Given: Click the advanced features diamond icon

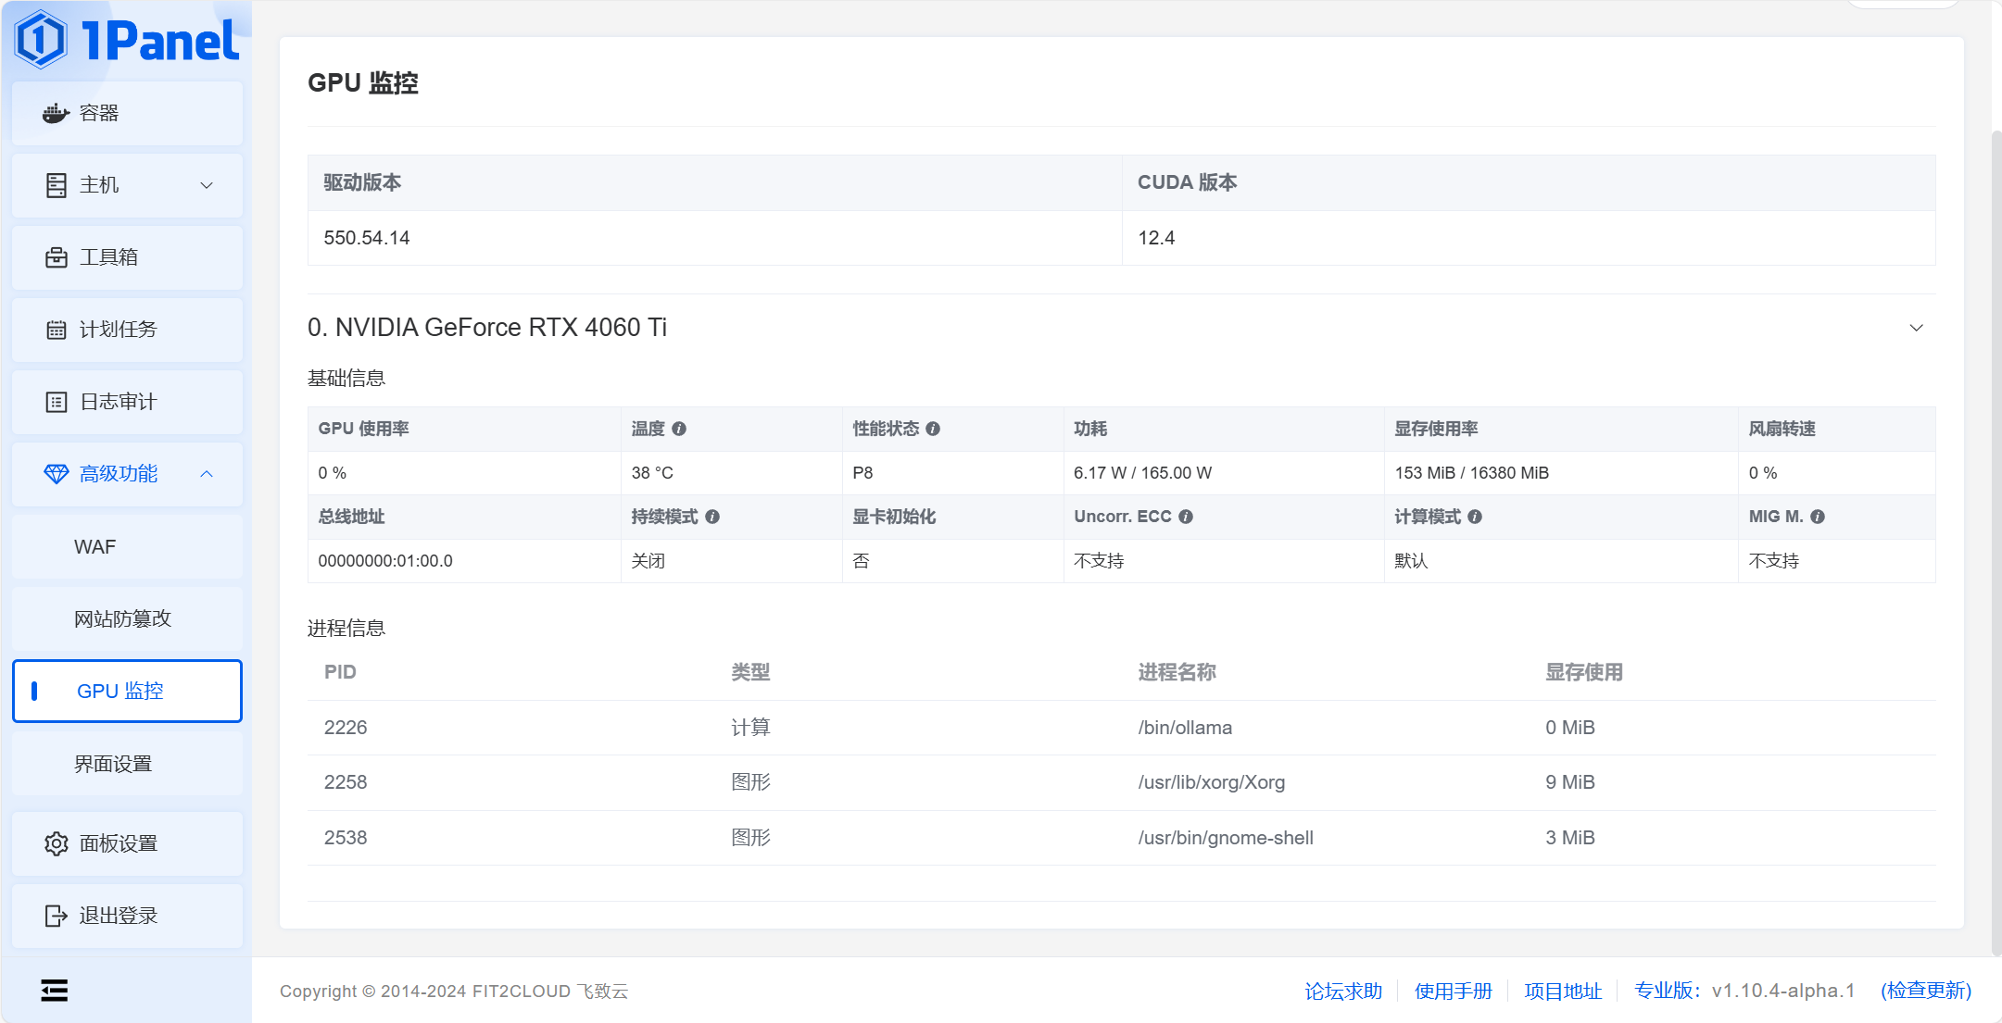Looking at the screenshot, I should pos(56,474).
